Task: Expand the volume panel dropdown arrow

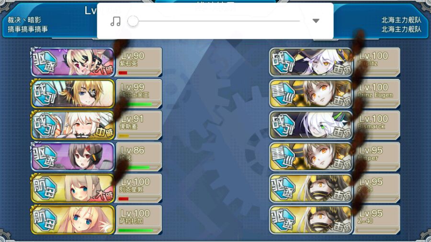Action: (316, 21)
